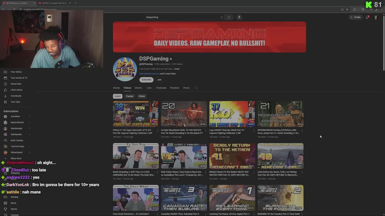Submit search with the magnifier icon
Viewport: 385px width, 216px height.
click(229, 17)
